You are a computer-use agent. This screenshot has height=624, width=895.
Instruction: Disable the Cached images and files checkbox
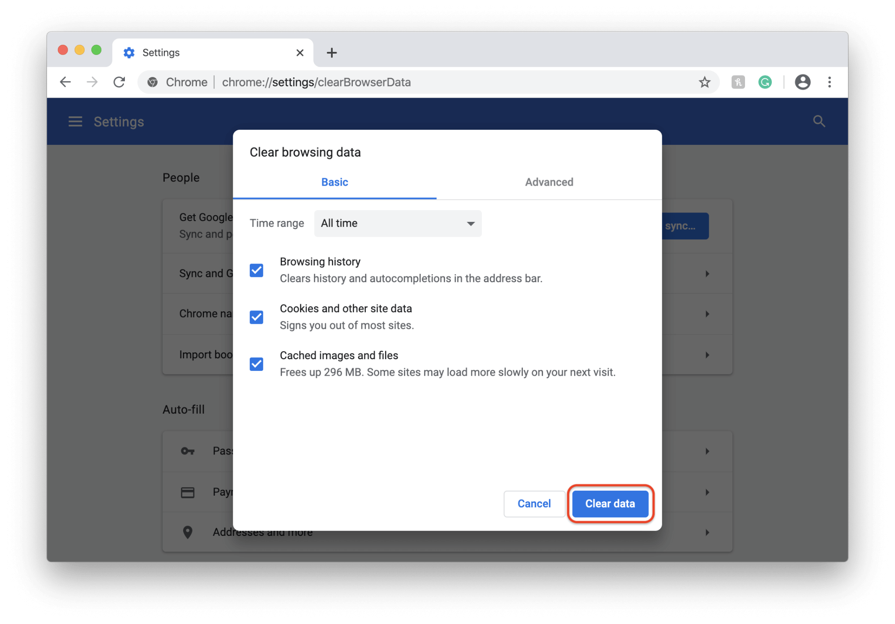257,363
